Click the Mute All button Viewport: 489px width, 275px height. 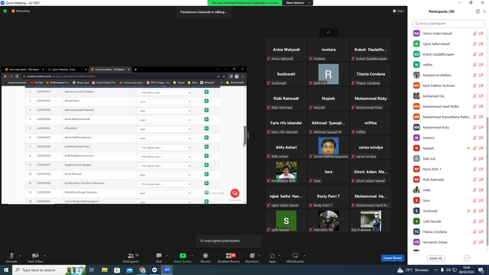tap(436, 258)
